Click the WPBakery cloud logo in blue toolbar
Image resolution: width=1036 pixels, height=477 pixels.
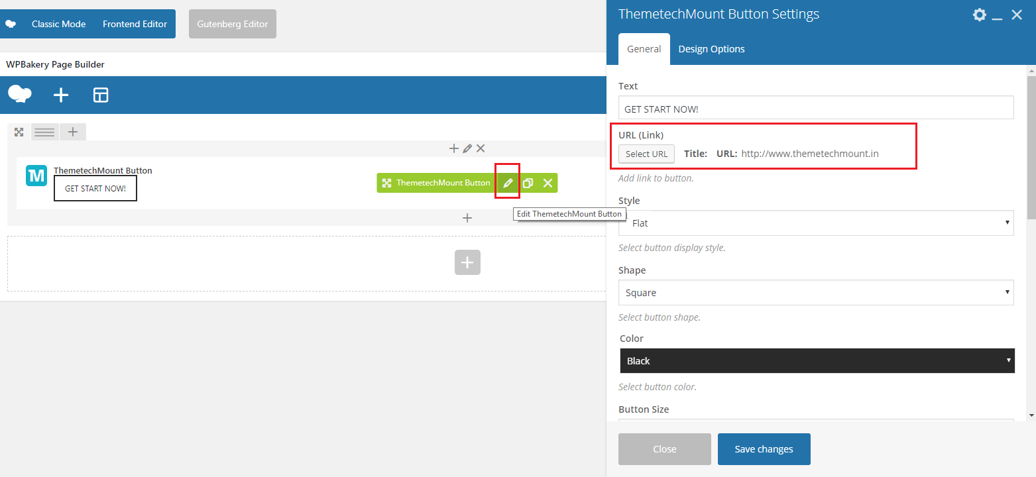pyautogui.click(x=20, y=95)
